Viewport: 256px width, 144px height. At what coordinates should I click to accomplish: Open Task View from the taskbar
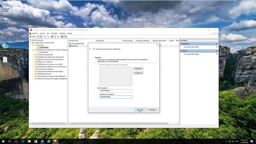(x=16, y=141)
